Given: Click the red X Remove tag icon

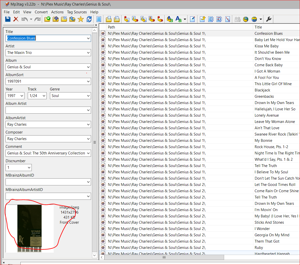Looking at the screenshot, I should (16, 19).
